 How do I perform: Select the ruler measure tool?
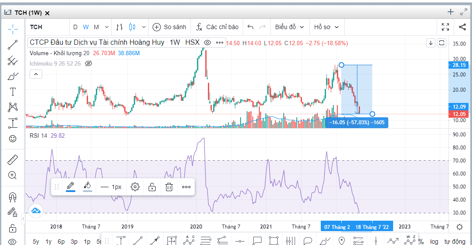coord(13,160)
